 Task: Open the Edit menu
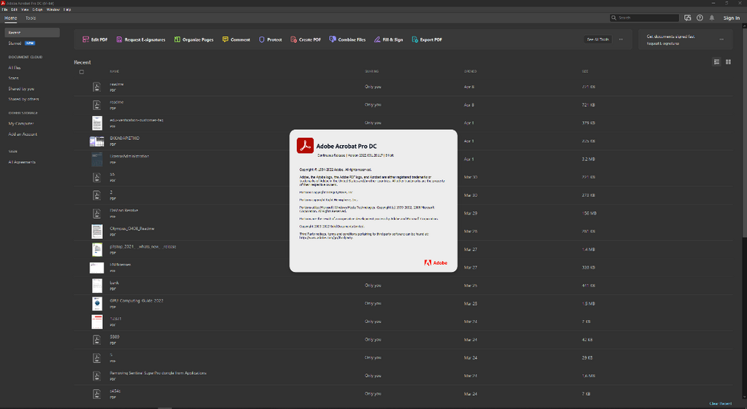click(15, 9)
